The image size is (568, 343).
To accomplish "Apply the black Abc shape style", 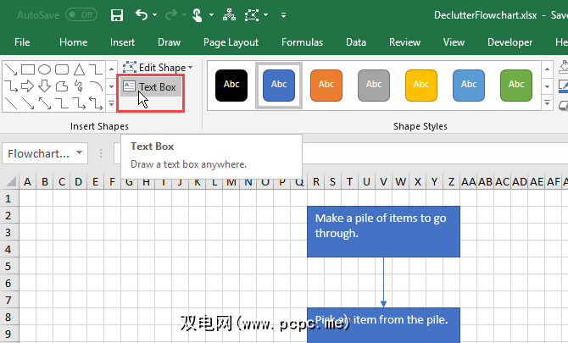I will tap(231, 85).
